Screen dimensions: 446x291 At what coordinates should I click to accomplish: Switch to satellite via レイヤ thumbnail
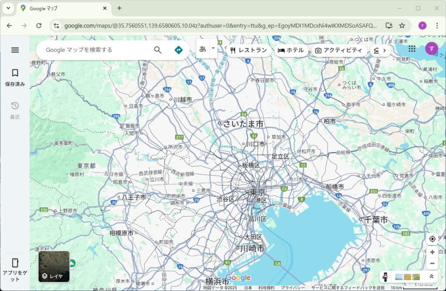coord(54,267)
